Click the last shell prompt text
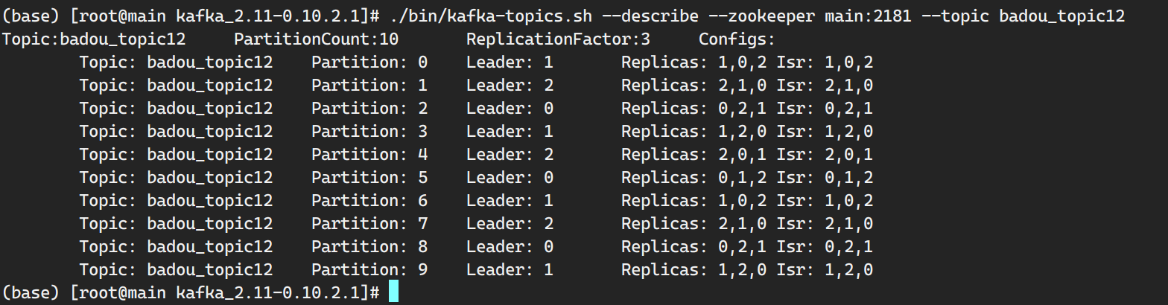This screenshot has height=305, width=1168. point(192,292)
